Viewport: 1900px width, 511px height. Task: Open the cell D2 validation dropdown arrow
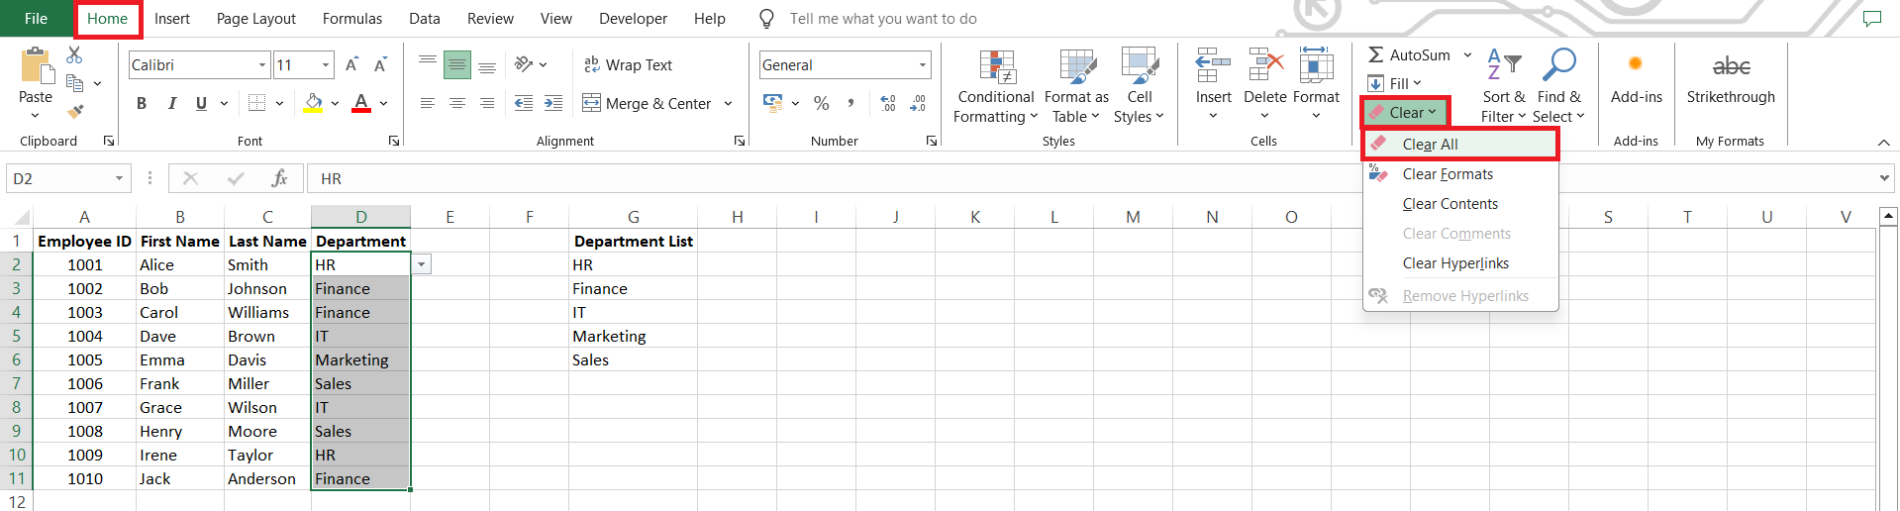click(422, 264)
